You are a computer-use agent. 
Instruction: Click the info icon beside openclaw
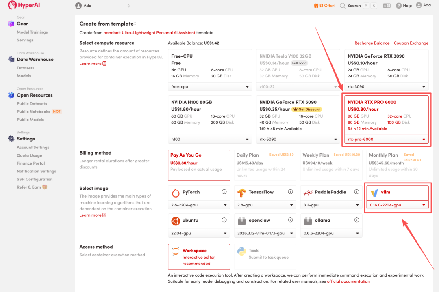pos(291,220)
